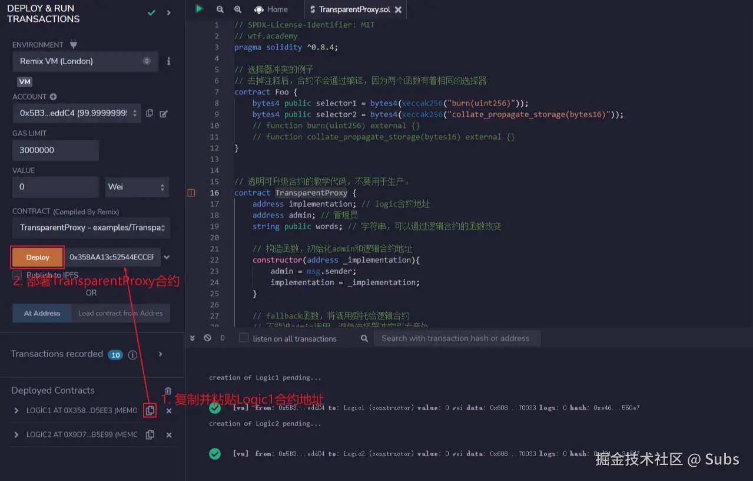The image size is (753, 481).
Task: Expand the Transactions recorded section
Action: 161,354
